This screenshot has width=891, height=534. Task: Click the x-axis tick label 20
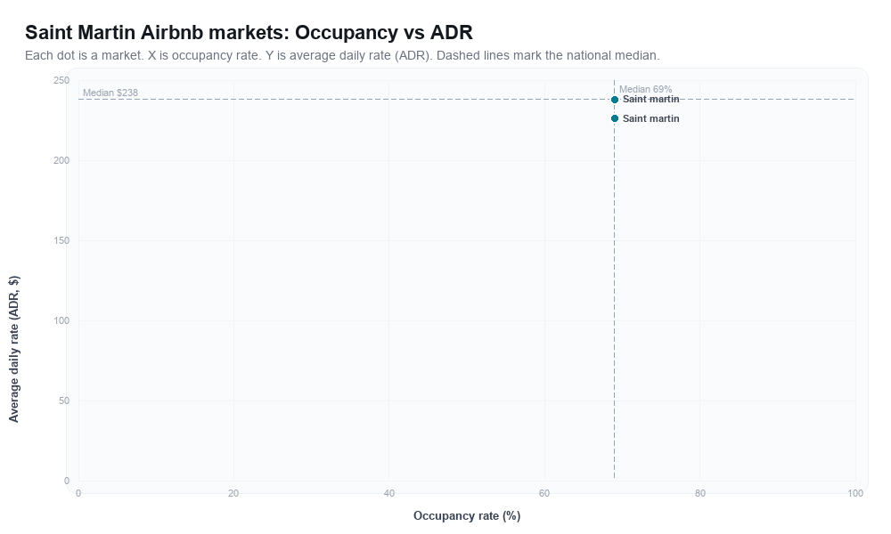click(233, 494)
